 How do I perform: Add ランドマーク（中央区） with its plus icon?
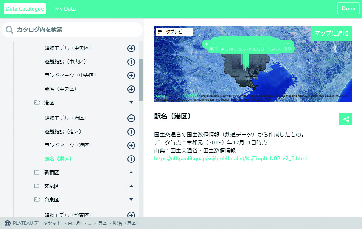pyautogui.click(x=131, y=76)
